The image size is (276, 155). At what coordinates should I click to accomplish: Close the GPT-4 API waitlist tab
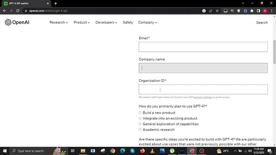pyautogui.click(x=48, y=3)
